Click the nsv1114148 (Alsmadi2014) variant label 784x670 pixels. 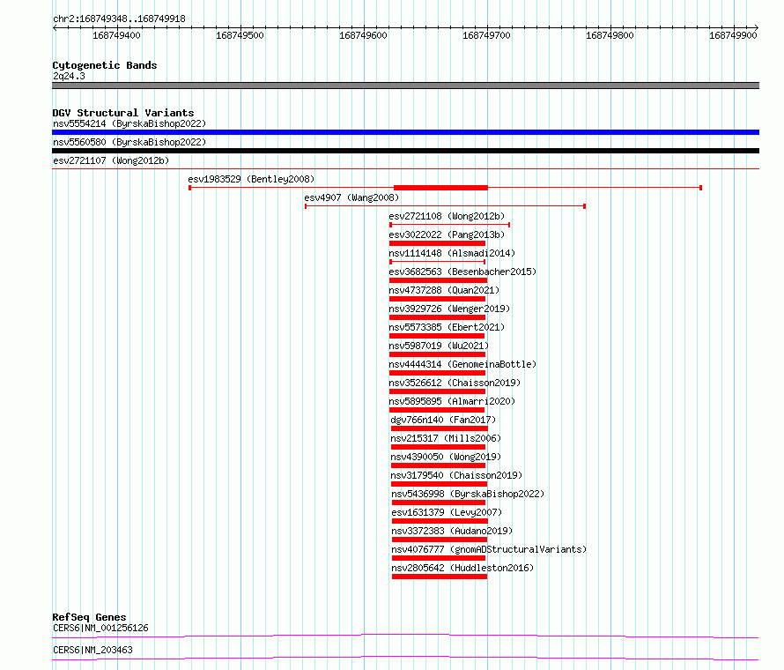(x=451, y=253)
